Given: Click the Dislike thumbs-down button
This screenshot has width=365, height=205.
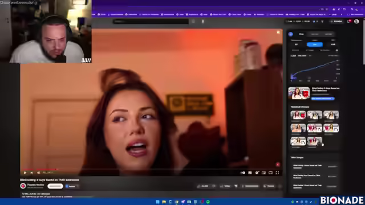Looking at the screenshot, I should tap(213, 186).
